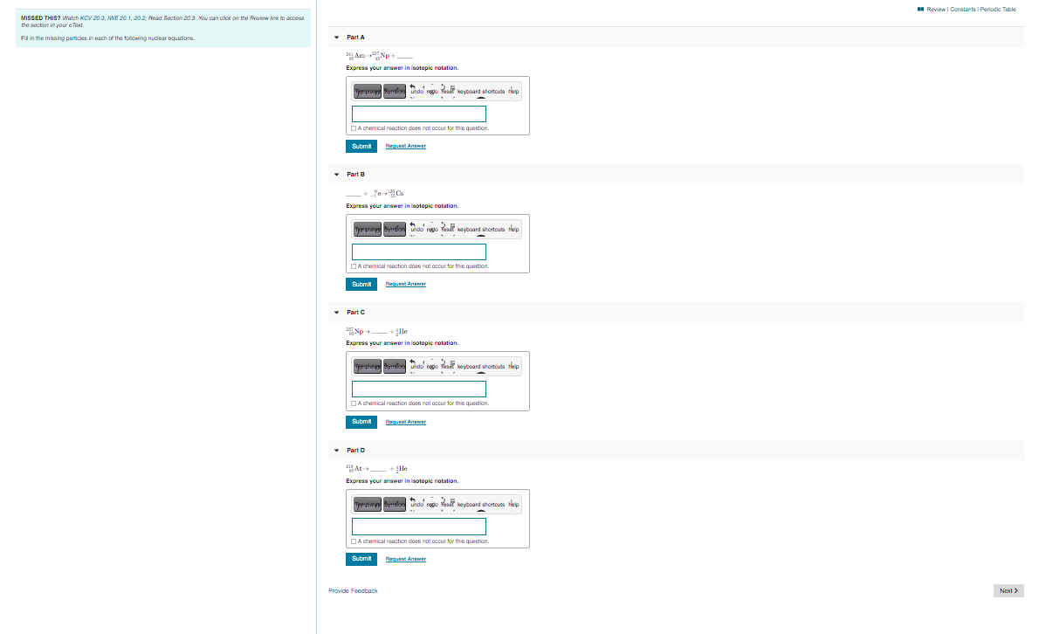Click undo in Part B answer toolbar

coord(416,230)
